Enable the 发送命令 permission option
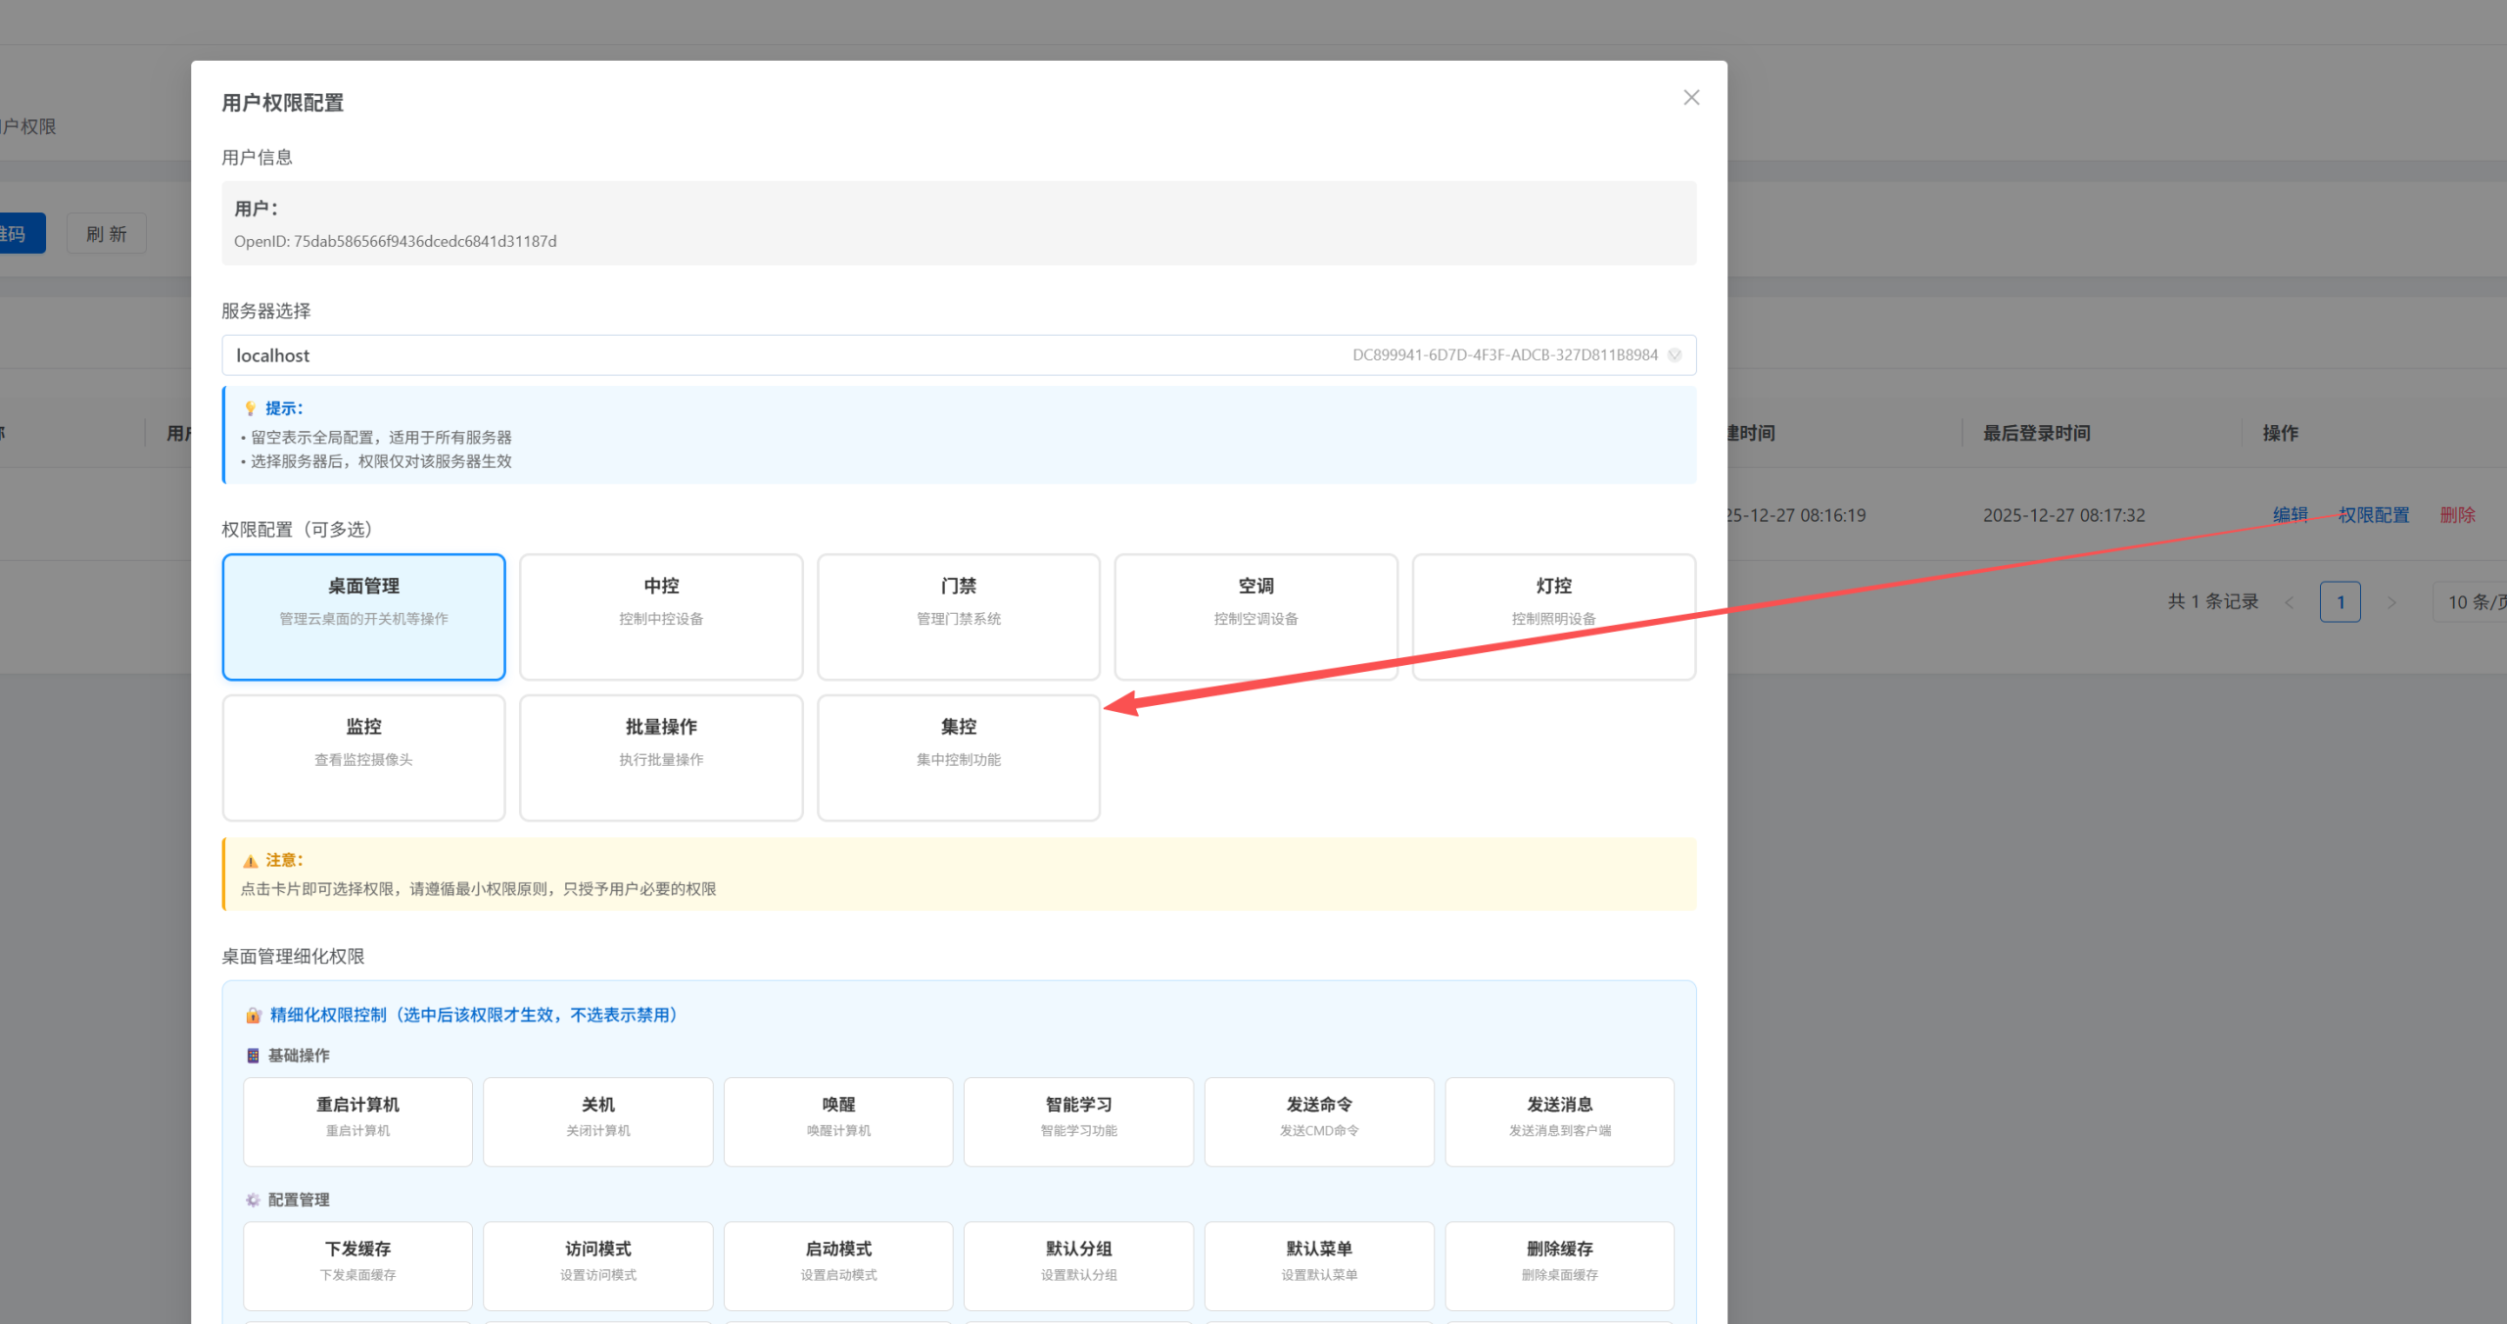The height and width of the screenshot is (1324, 2507). tap(1318, 1121)
